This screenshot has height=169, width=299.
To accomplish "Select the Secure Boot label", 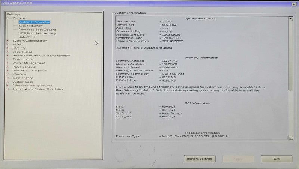I will [22, 52].
